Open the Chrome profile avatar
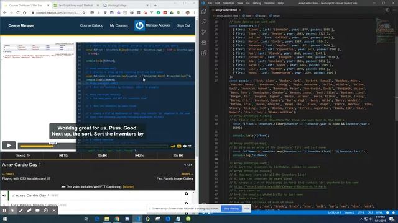The width and height of the screenshot is (398, 223). 188,12
